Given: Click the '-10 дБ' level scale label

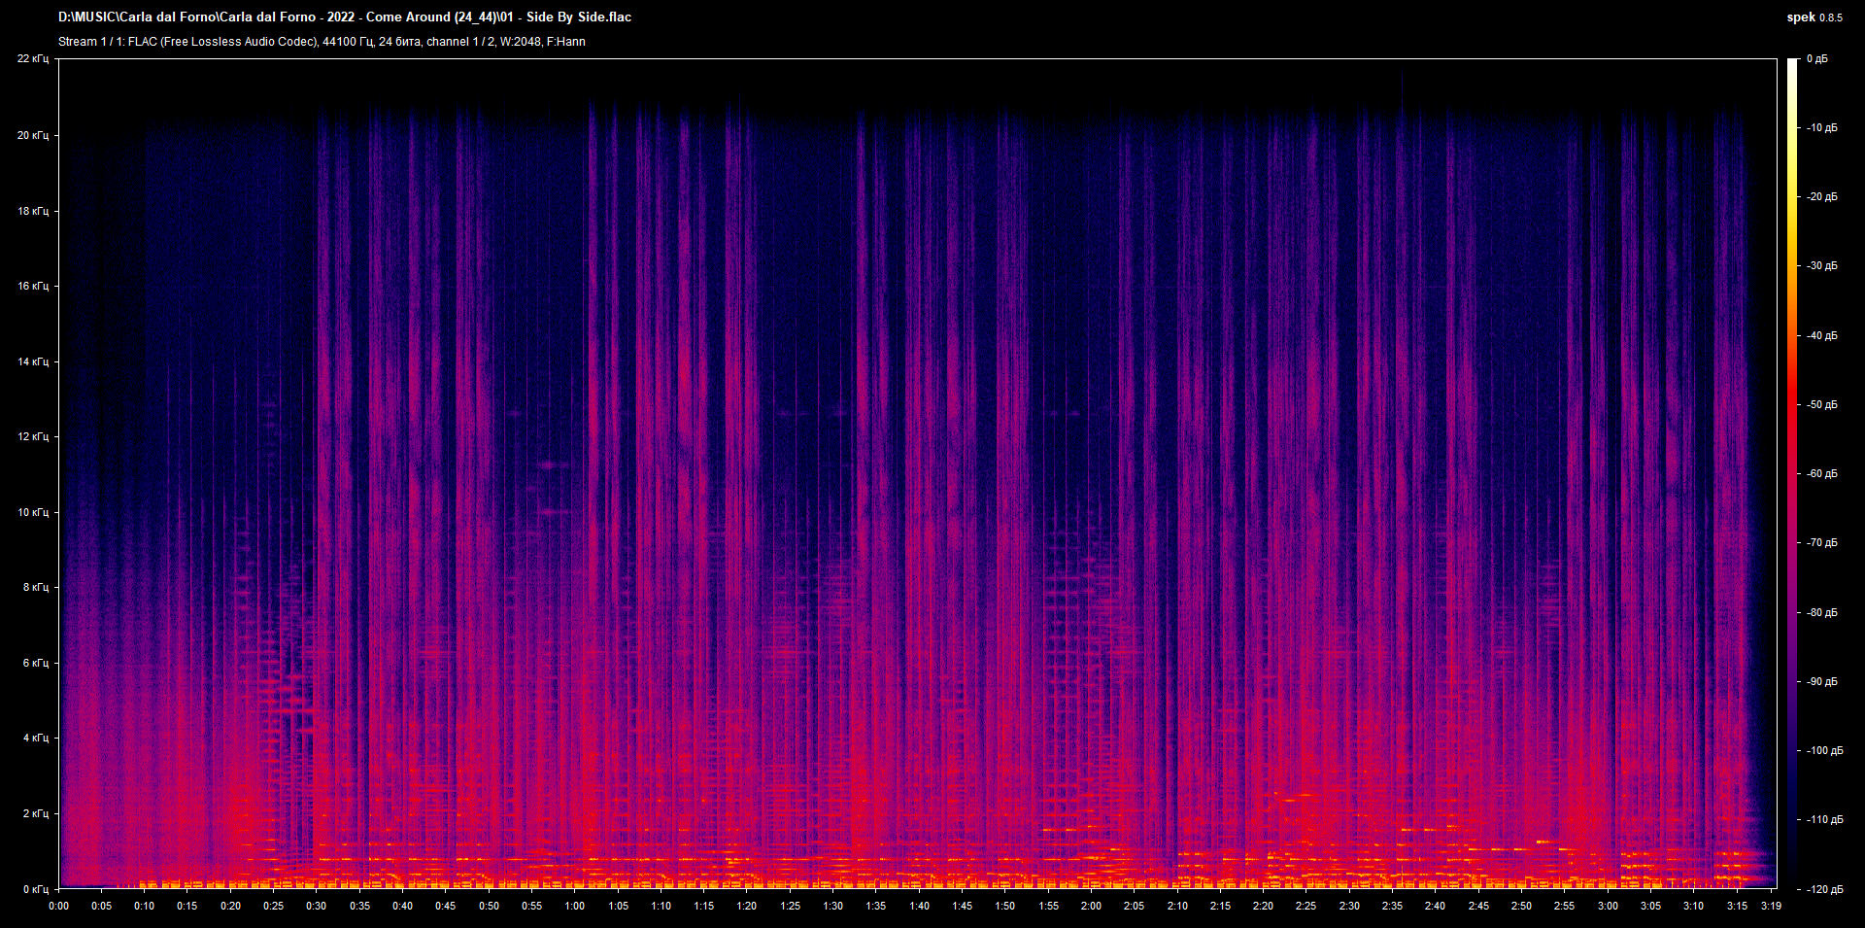Looking at the screenshot, I should click(x=1821, y=128).
